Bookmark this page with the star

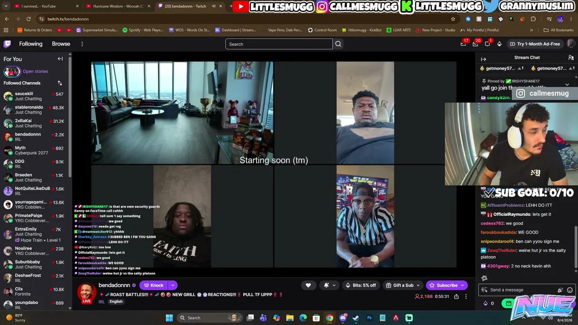point(453,19)
